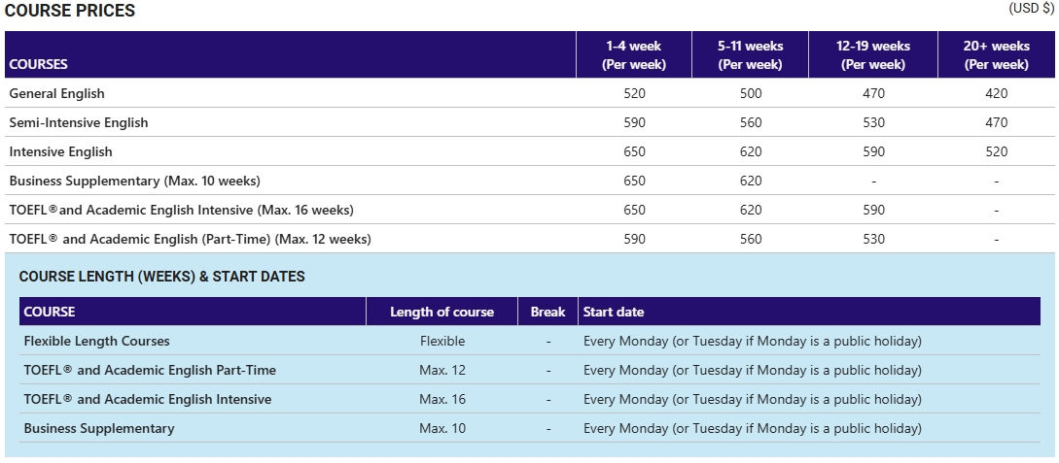Viewport: 1059px width, 463px height.
Task: Select the 500 price for General English
Action: [x=750, y=94]
